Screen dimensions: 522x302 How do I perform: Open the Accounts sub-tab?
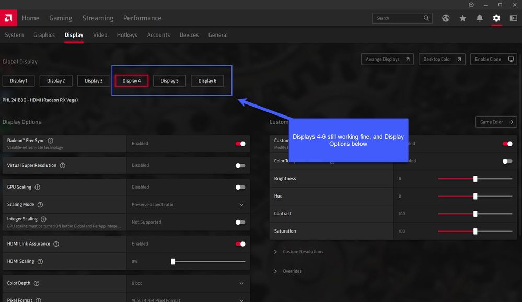click(x=158, y=35)
